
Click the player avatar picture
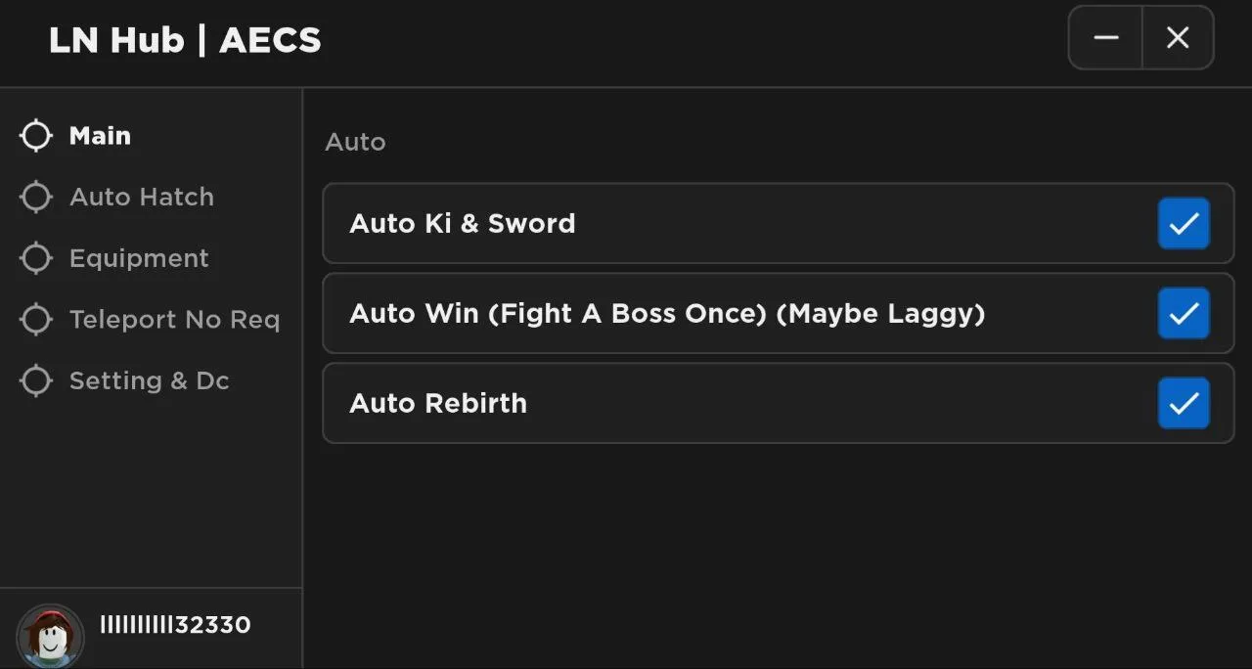pyautogui.click(x=51, y=636)
